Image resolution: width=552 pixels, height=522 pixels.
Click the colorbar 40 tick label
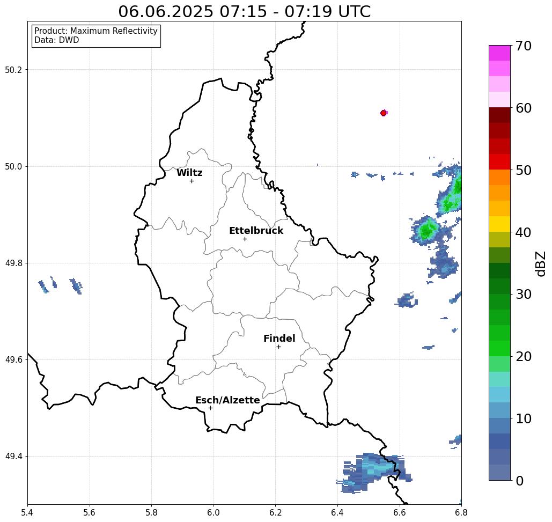click(524, 232)
